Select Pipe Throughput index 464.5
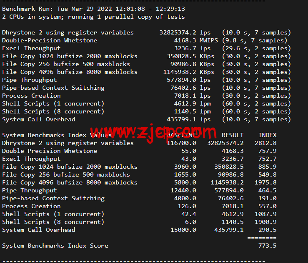This screenshot has width=308, height=263. [x=267, y=191]
